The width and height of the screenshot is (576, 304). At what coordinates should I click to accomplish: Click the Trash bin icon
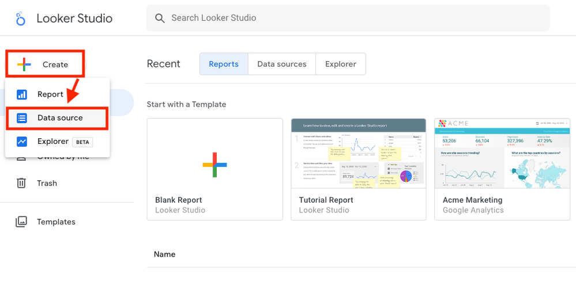pos(21,183)
